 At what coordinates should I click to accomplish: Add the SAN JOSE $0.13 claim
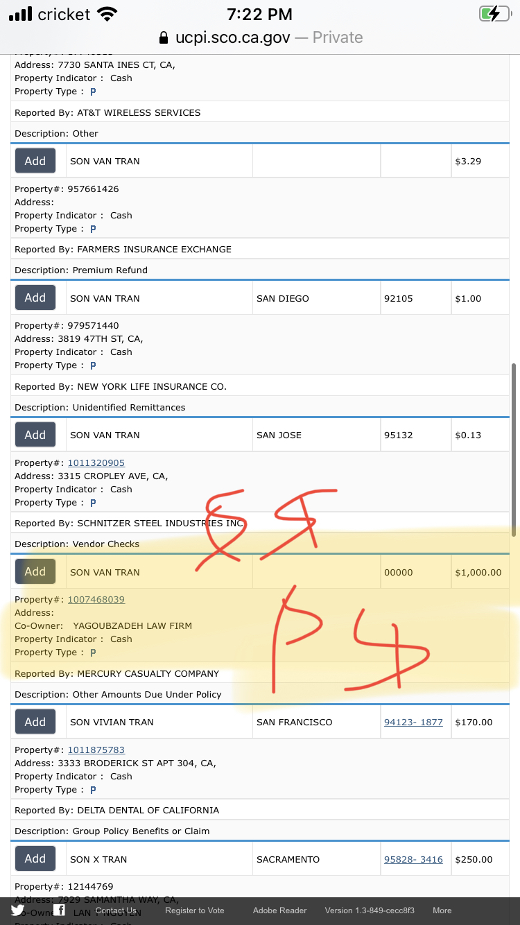tap(35, 435)
